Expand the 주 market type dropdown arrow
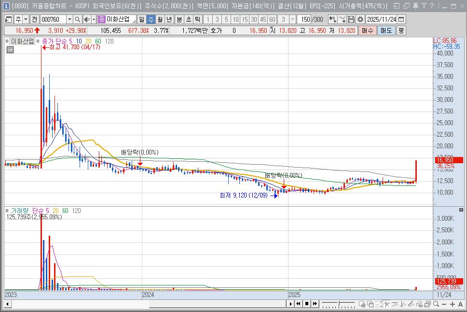 pyautogui.click(x=26, y=19)
